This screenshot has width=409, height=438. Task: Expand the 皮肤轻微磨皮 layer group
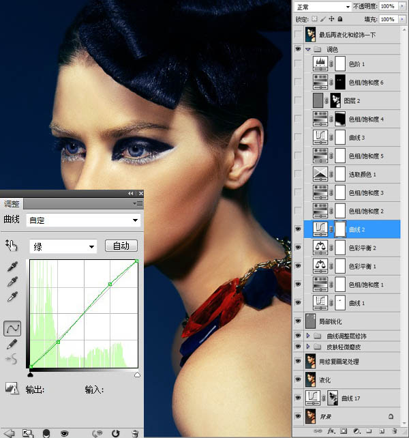tap(308, 347)
